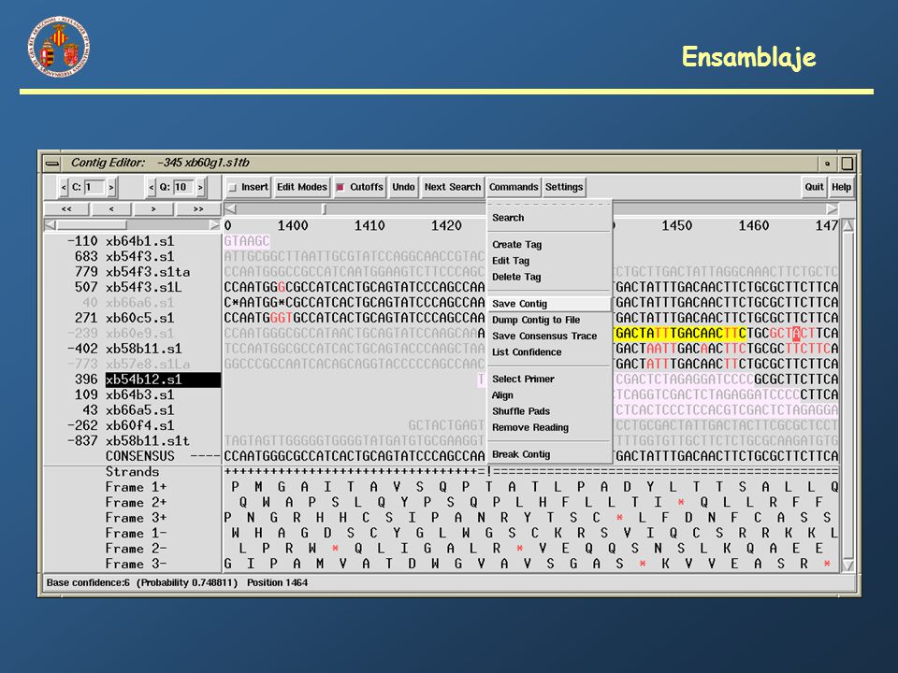The width and height of the screenshot is (898, 673).
Task: Decrease the Q value with left arrow
Action: coord(152,187)
